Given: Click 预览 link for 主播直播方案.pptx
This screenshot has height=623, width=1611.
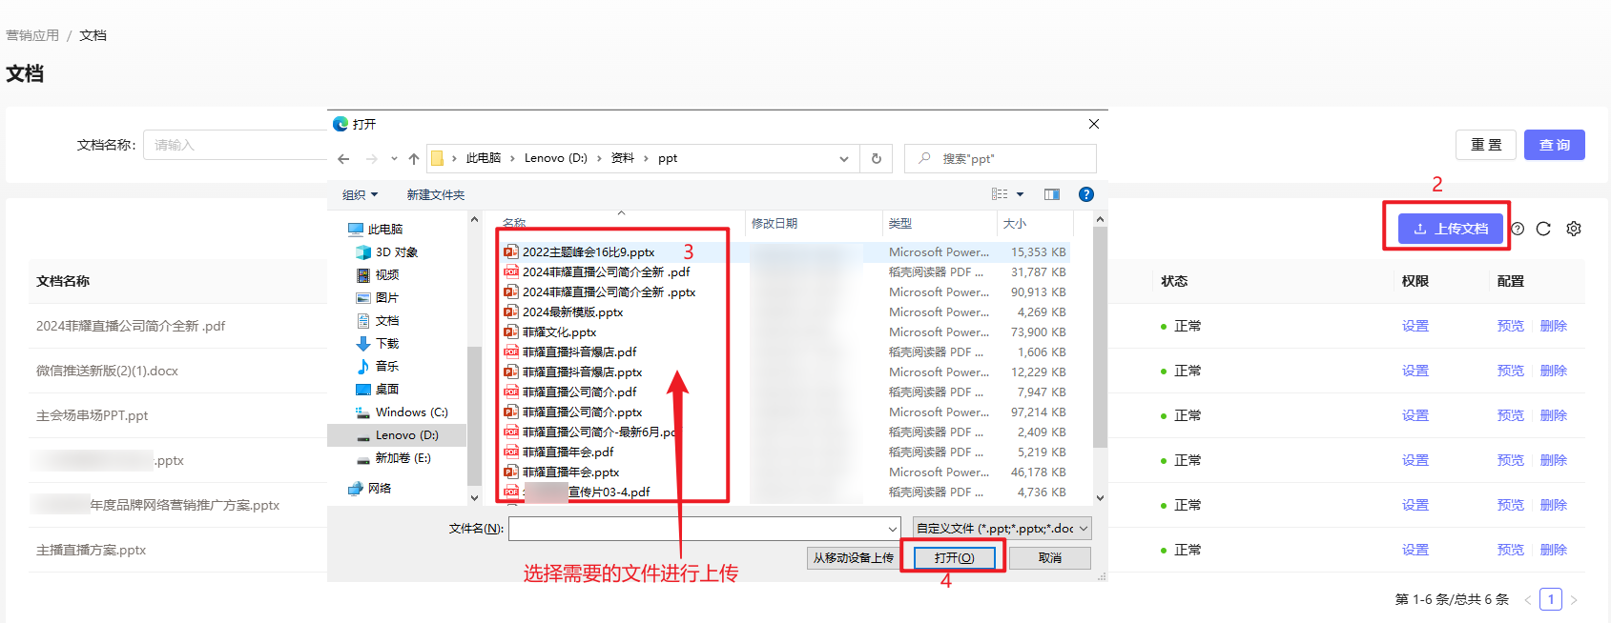Looking at the screenshot, I should point(1510,550).
